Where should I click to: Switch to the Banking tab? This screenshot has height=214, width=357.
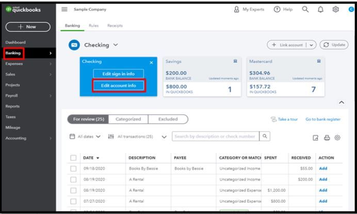coord(72,25)
